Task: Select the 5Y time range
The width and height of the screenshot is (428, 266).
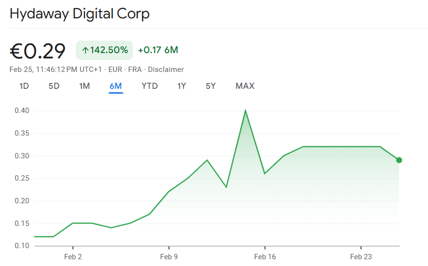Action: [211, 86]
